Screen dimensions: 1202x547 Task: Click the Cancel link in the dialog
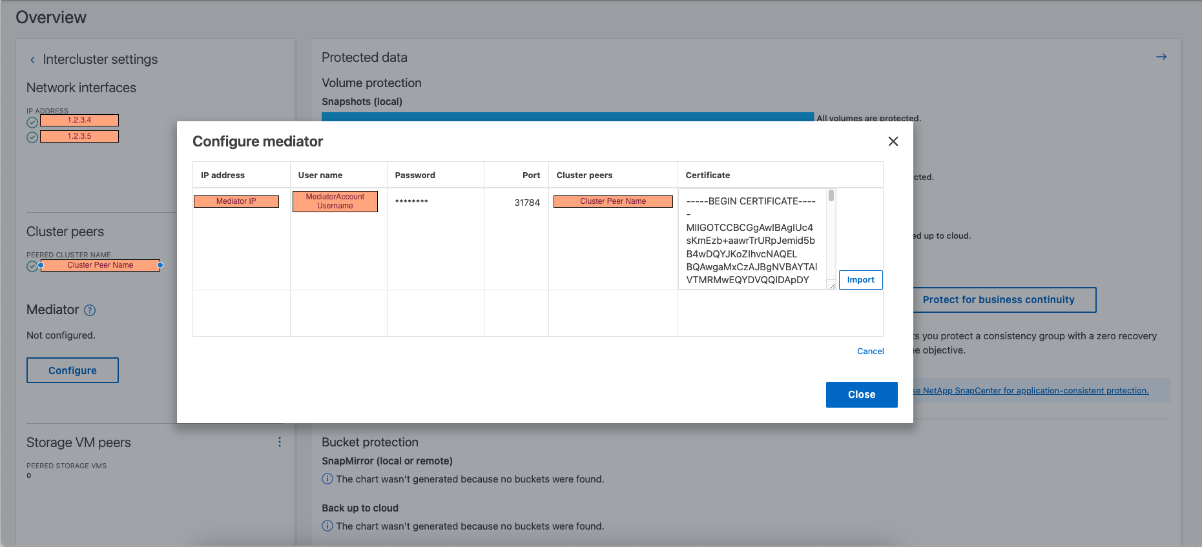[870, 352]
